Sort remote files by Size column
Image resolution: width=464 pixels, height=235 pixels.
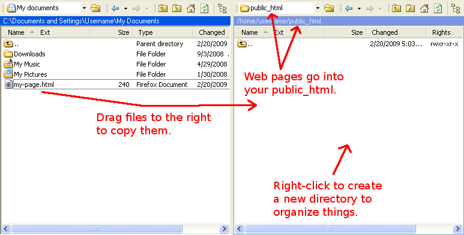(x=357, y=32)
